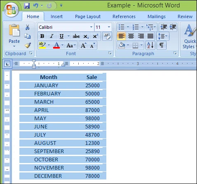Open the Line Spacing menu

(x=163, y=36)
